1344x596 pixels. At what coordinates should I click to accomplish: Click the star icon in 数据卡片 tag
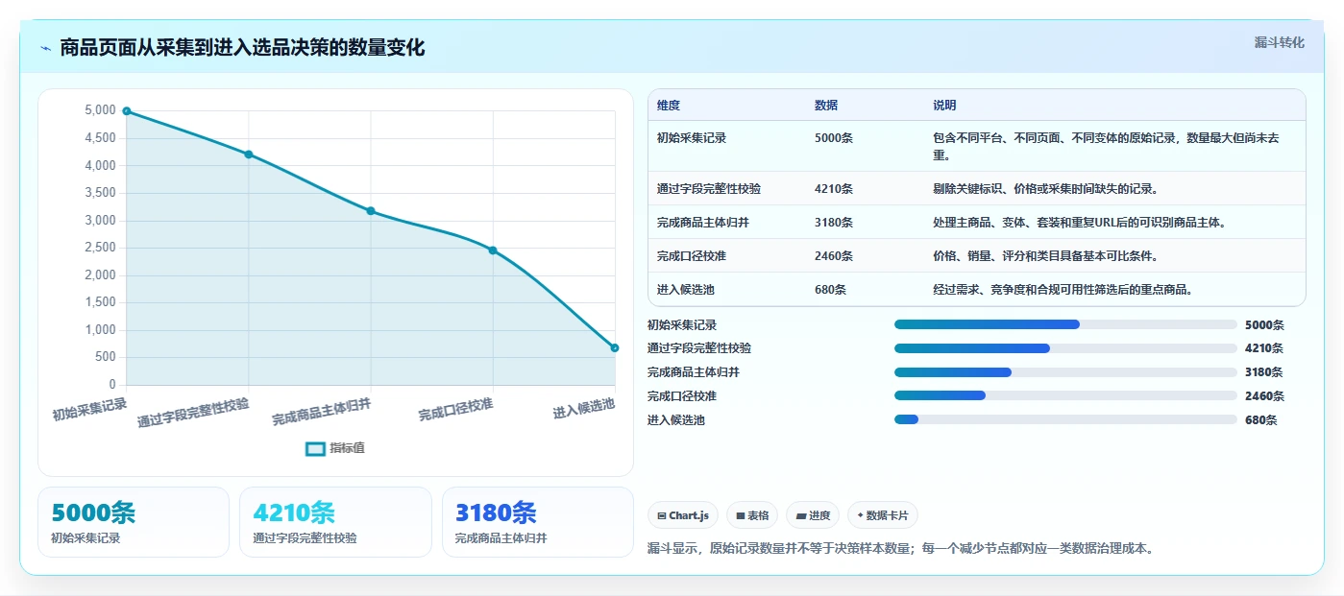[x=860, y=515]
